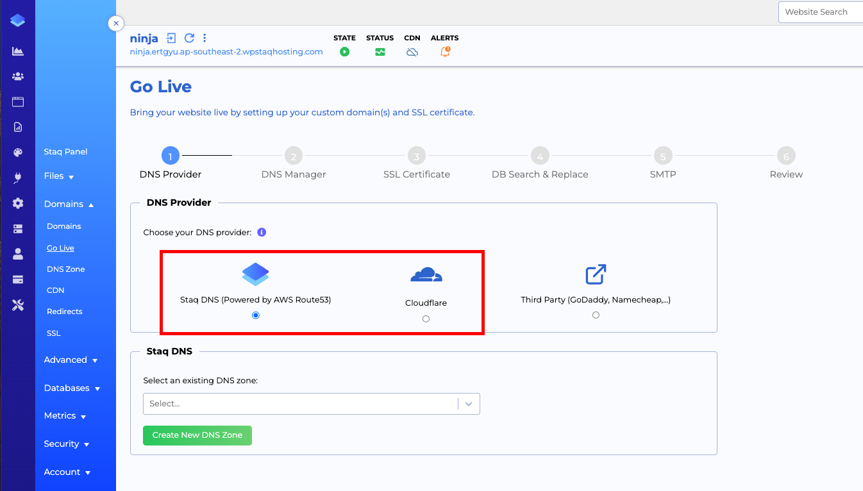This screenshot has width=863, height=491.
Task: Open the analytics chart icon in the rail
Action: tap(18, 51)
